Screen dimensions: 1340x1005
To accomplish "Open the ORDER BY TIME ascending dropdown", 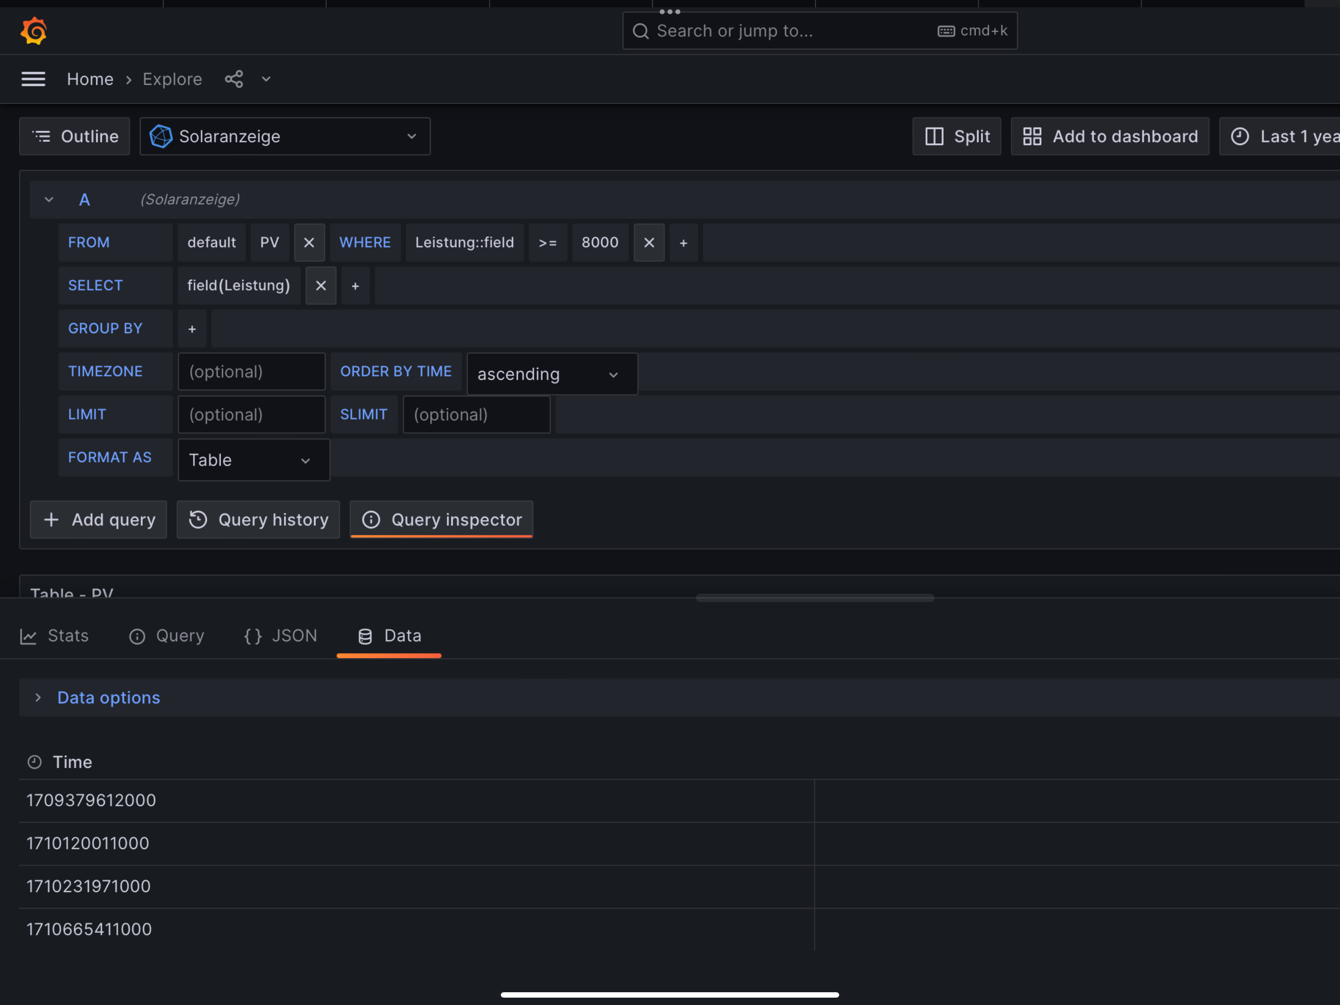I will click(x=551, y=374).
